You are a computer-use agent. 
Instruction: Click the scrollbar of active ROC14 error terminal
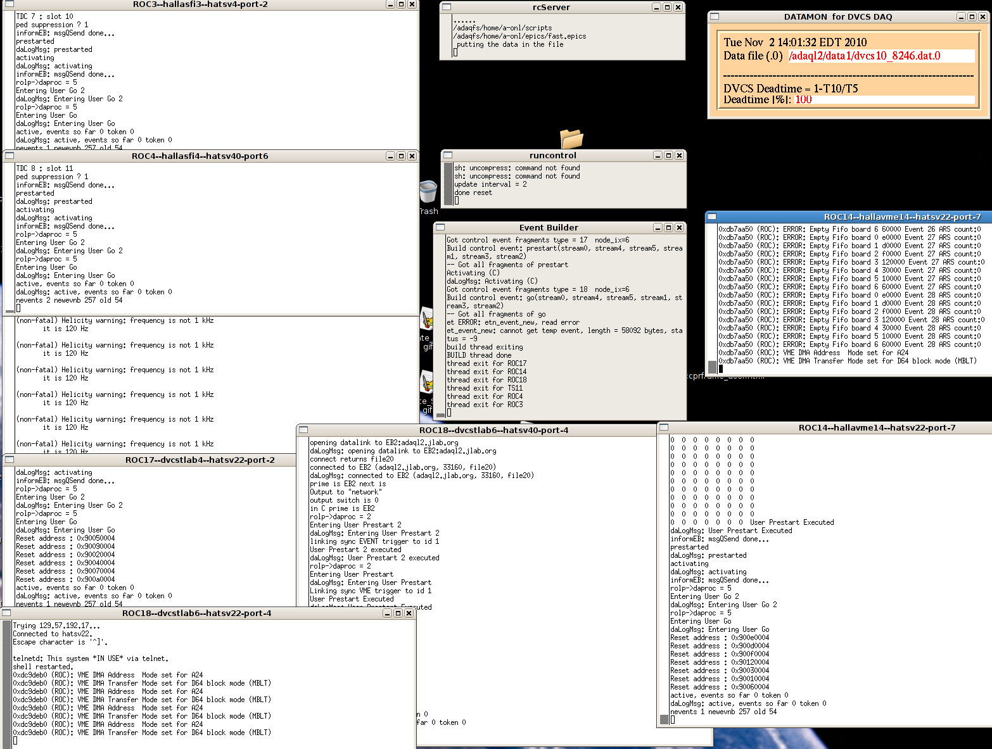tap(712, 298)
